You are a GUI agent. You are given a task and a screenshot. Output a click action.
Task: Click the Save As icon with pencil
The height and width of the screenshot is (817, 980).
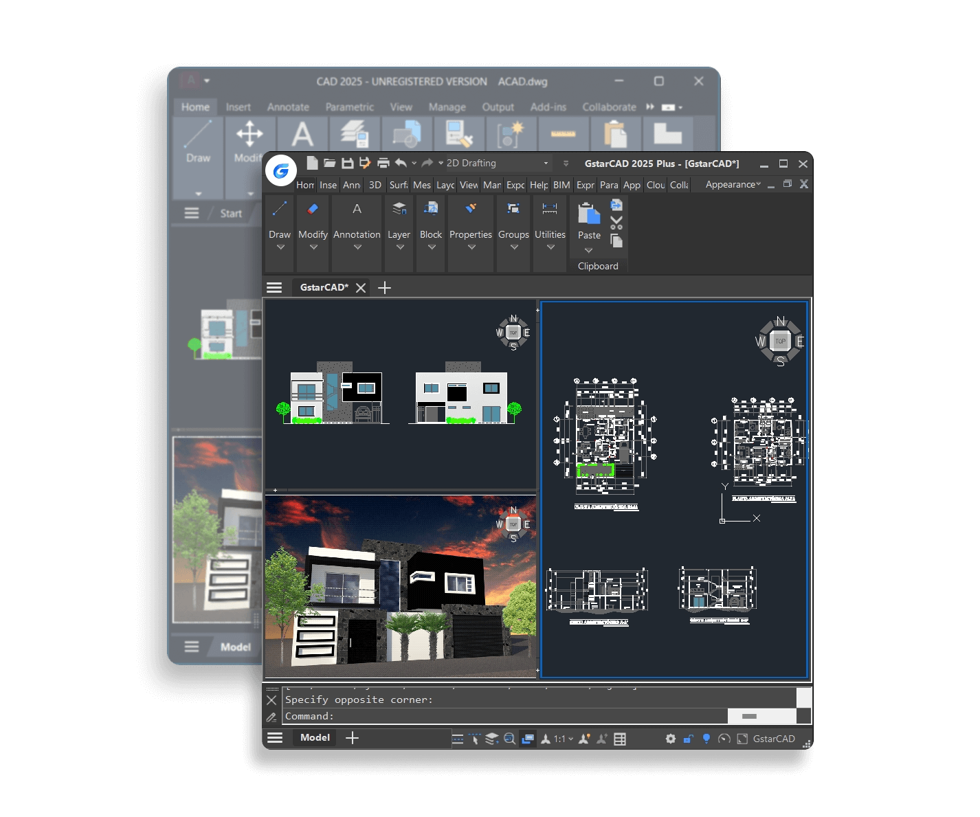[x=365, y=163]
